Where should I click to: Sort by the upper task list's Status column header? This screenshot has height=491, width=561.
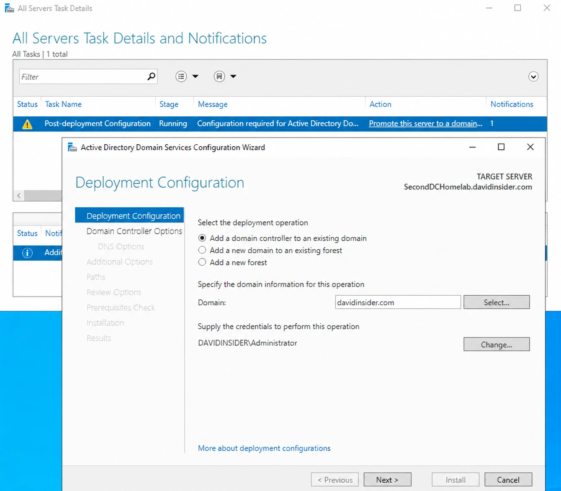click(x=27, y=104)
